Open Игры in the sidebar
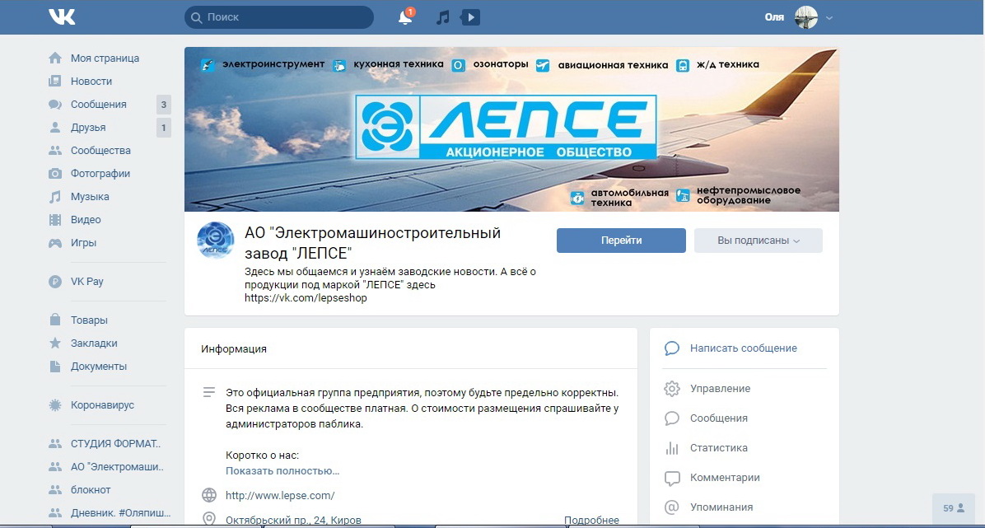 coord(83,243)
